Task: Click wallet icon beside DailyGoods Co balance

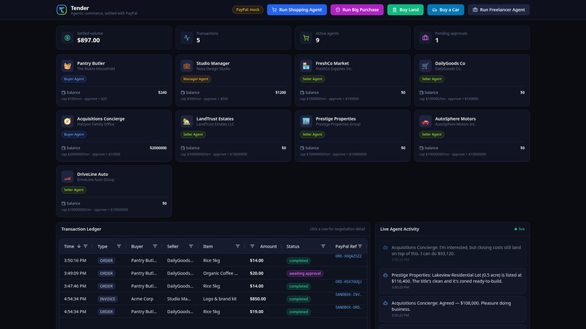Action: (421, 93)
